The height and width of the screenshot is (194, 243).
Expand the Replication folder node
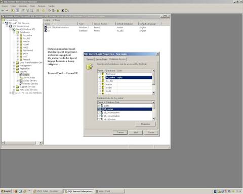[x=14, y=69]
